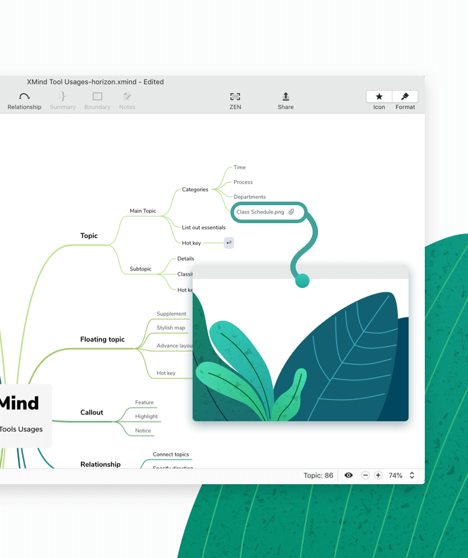This screenshot has width=468, height=558.
Task: Select the Relationship branch in the map
Action: [x=100, y=464]
